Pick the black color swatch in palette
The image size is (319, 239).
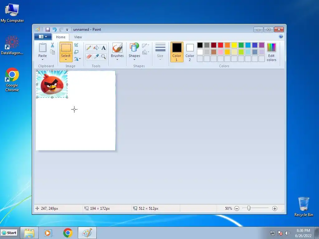(x=200, y=45)
